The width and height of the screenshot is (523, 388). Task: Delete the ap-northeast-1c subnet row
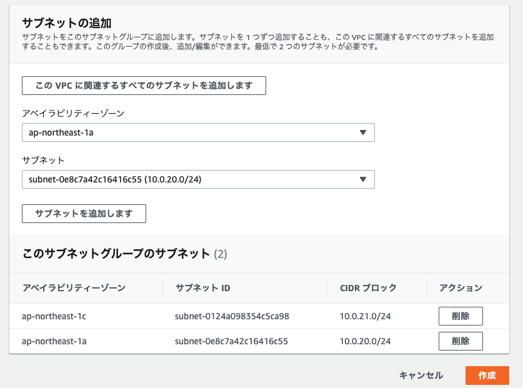tap(460, 316)
